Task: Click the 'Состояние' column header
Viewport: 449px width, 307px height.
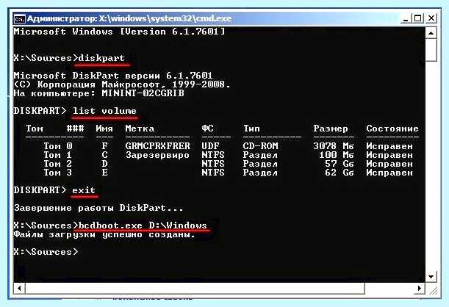Action: pos(392,129)
